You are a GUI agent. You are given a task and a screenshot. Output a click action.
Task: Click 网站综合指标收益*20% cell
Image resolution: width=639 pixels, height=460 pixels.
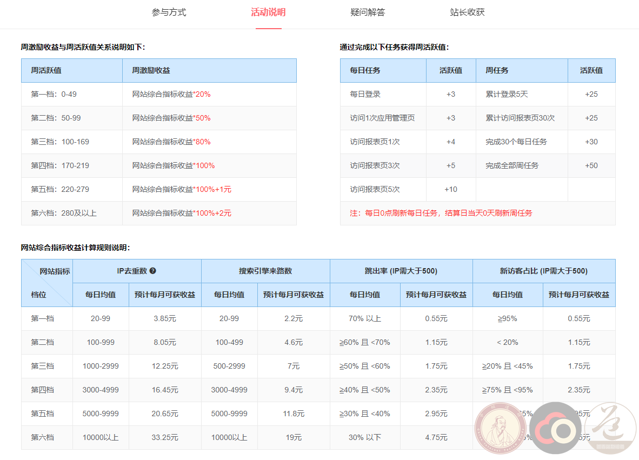(209, 94)
